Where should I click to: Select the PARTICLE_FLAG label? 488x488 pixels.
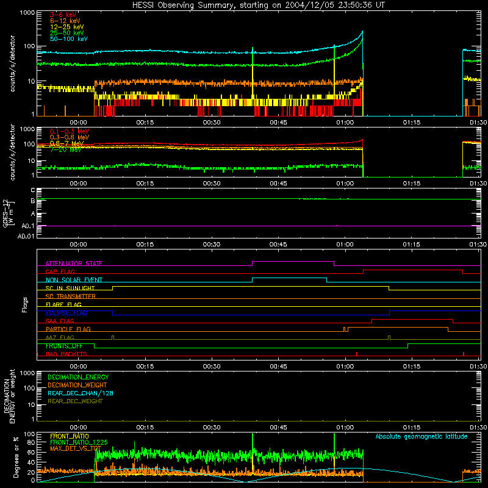click(68, 329)
